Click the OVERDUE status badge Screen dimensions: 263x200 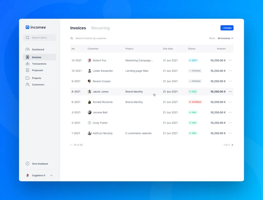pyautogui.click(x=195, y=102)
